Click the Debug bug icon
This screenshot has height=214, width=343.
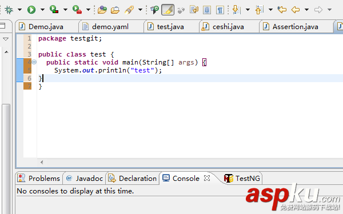(9, 10)
